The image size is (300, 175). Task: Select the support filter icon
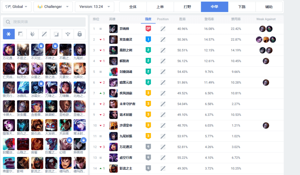tap(68, 34)
